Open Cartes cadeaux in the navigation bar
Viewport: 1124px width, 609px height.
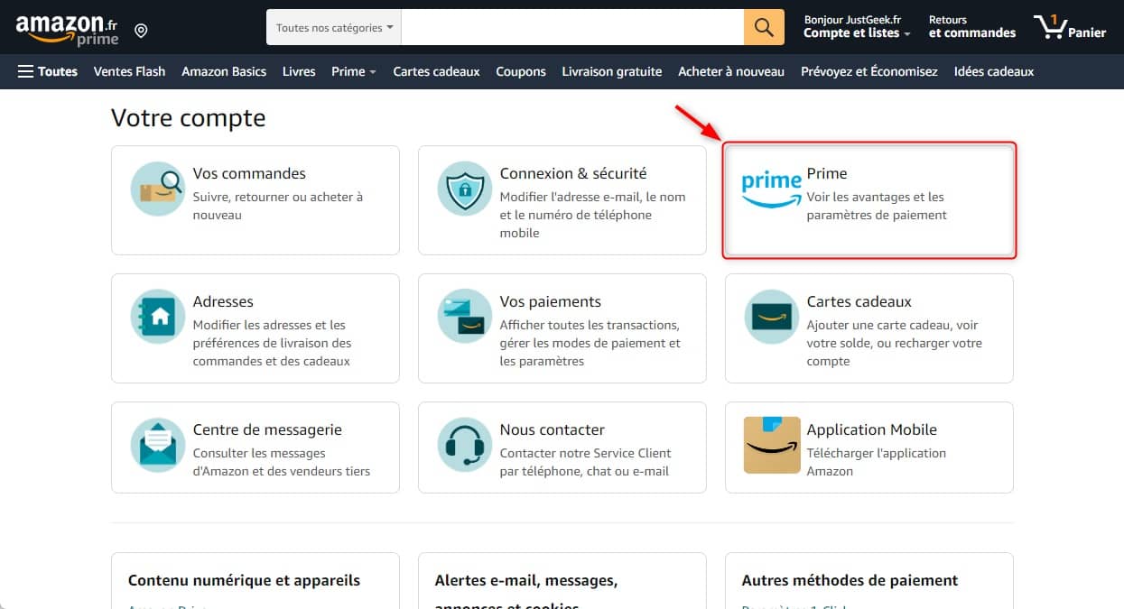tap(436, 71)
